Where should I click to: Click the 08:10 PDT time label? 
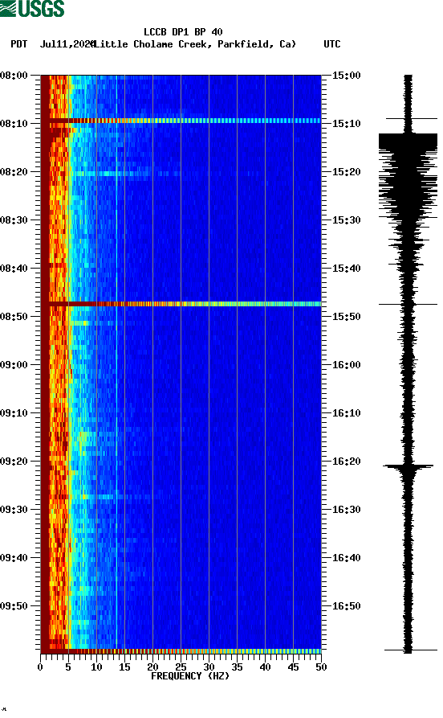(x=14, y=124)
